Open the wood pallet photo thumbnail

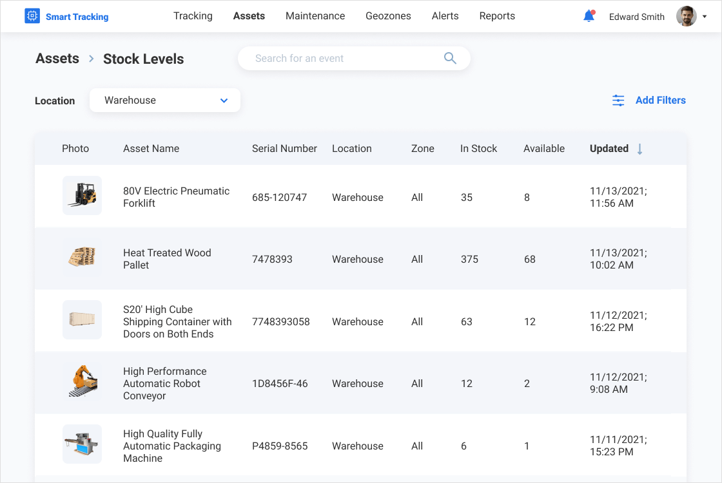82,258
